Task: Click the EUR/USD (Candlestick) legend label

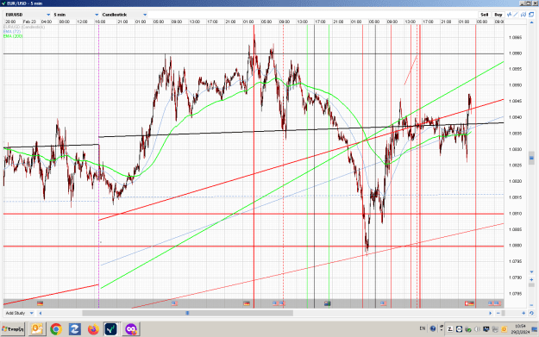Action: tap(24, 27)
